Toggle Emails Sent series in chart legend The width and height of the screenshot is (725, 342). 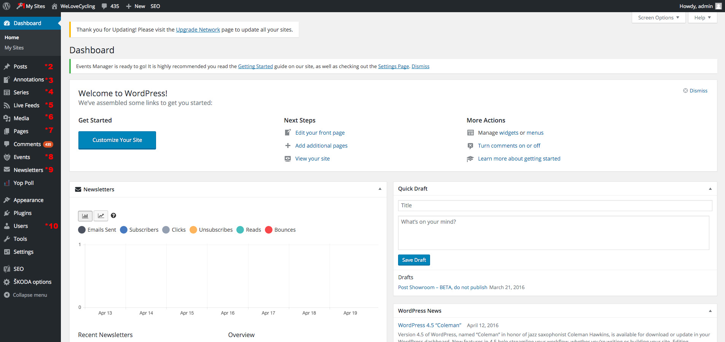coord(97,230)
